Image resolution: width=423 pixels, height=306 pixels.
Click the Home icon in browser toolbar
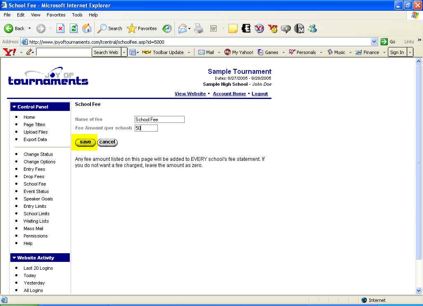pyautogui.click(x=87, y=28)
